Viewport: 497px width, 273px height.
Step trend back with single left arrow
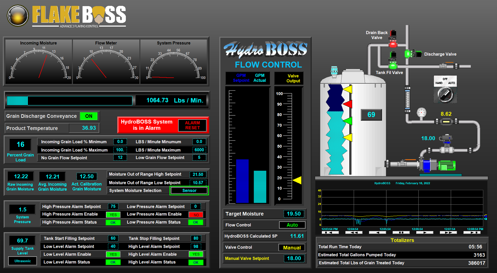point(377,233)
